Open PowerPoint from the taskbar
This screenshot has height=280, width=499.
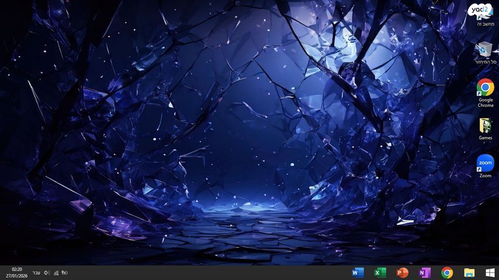402,272
